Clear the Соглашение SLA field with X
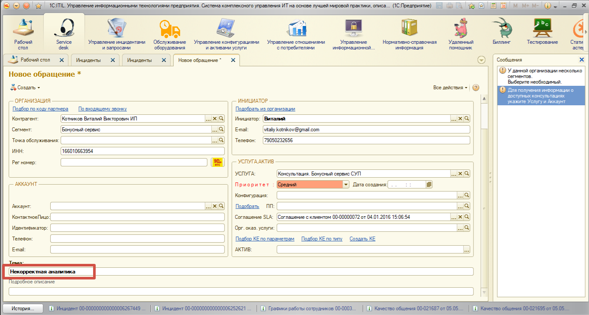Viewport: 589px width, 315px height. pyautogui.click(x=460, y=217)
